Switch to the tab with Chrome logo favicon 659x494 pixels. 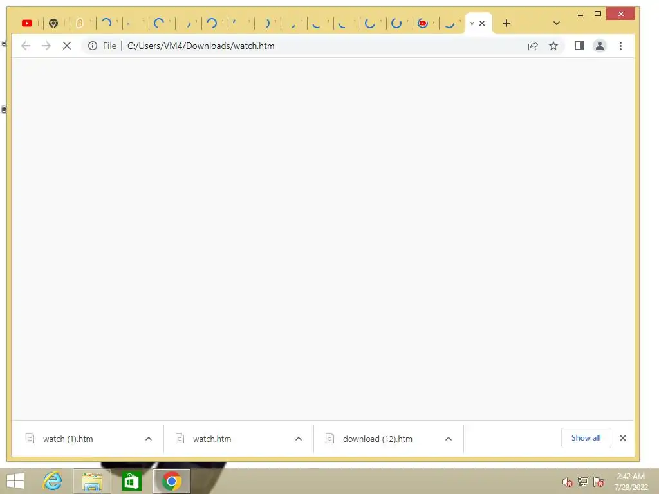[x=53, y=23]
